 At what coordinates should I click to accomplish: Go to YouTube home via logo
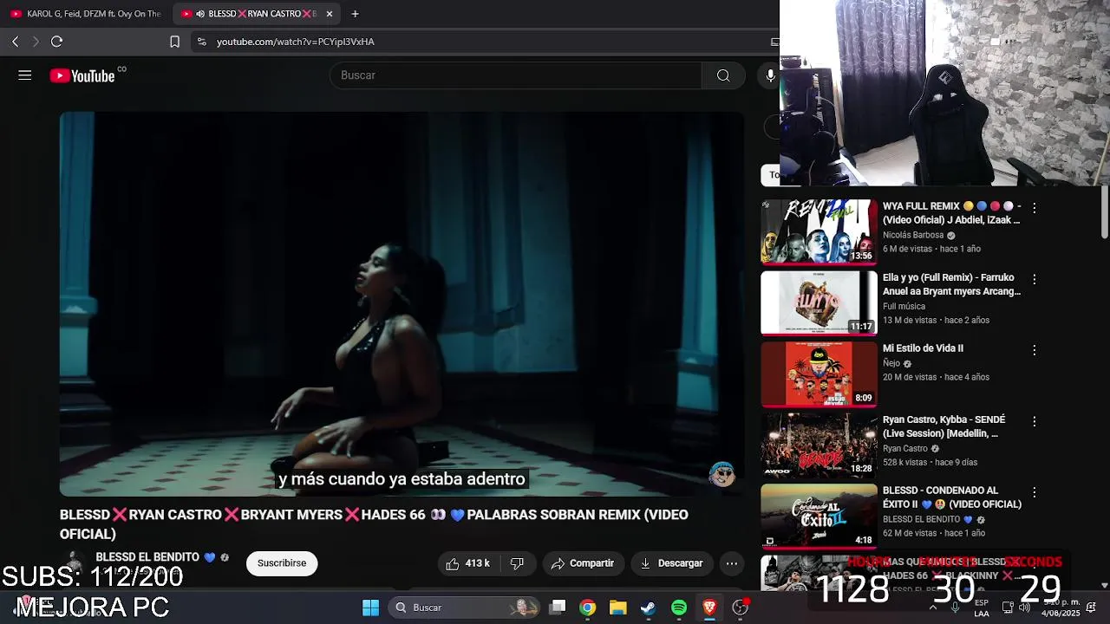(82, 76)
